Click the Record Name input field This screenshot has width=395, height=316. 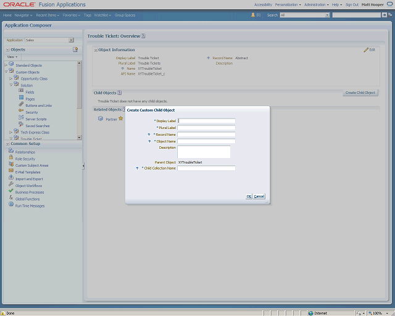(206, 135)
